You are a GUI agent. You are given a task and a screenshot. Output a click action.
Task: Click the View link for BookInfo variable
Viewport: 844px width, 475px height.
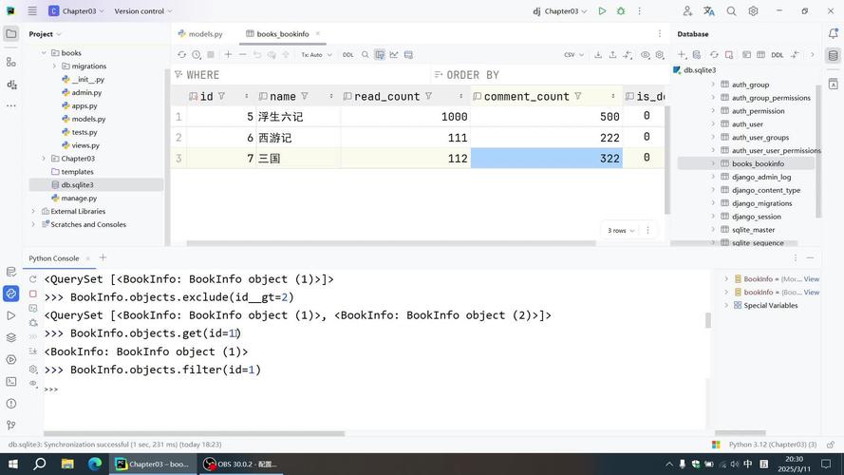(x=811, y=279)
